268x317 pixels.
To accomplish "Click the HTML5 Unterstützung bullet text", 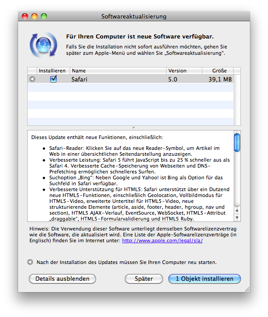I will [139, 204].
